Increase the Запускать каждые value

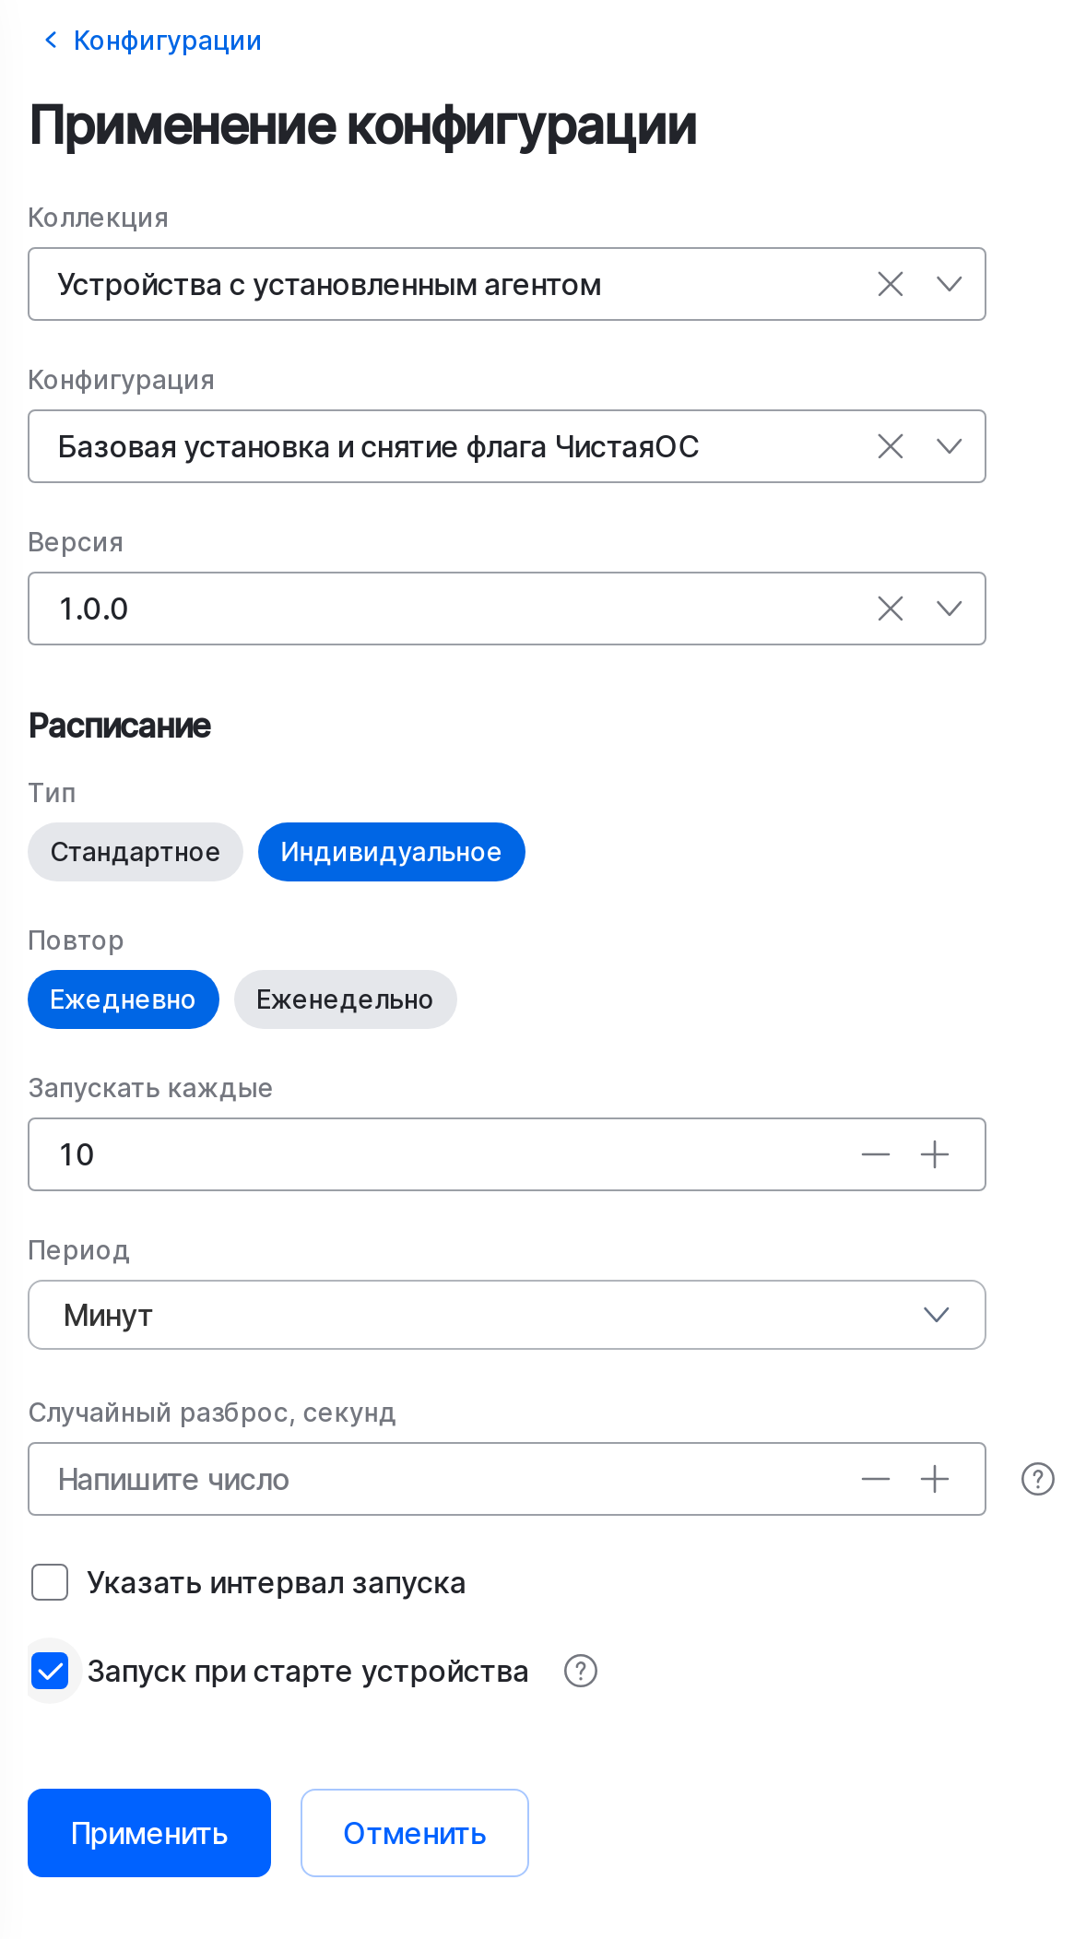(x=935, y=1154)
